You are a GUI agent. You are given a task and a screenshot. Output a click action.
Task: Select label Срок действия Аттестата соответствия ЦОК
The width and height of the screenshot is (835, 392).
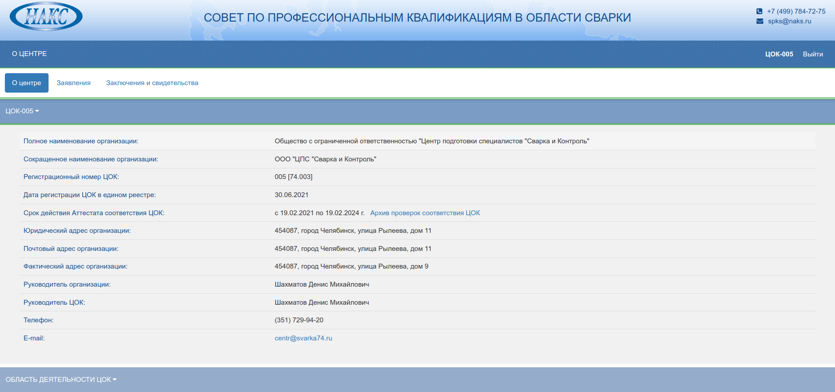(x=94, y=213)
